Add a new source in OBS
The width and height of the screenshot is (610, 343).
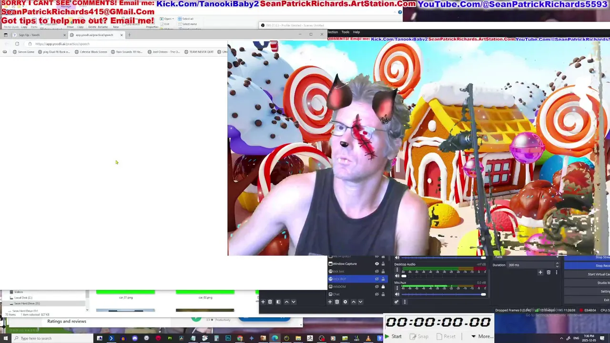[330, 302]
